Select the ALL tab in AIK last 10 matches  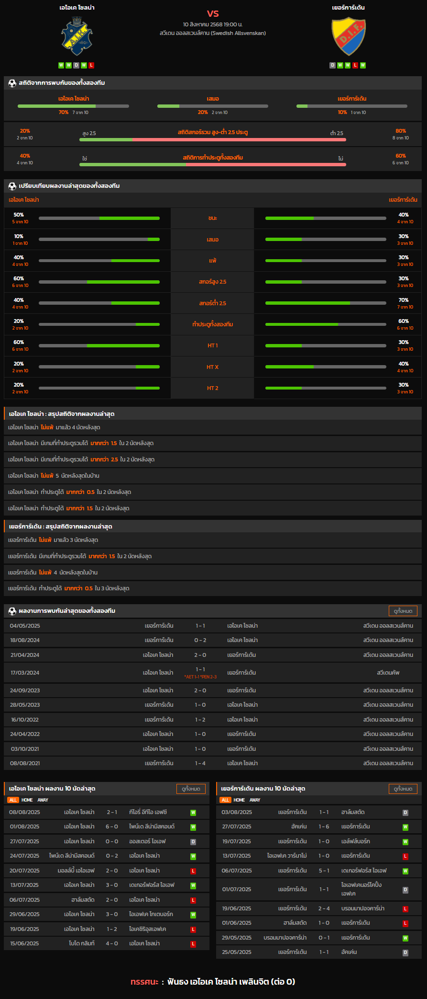click(x=13, y=800)
